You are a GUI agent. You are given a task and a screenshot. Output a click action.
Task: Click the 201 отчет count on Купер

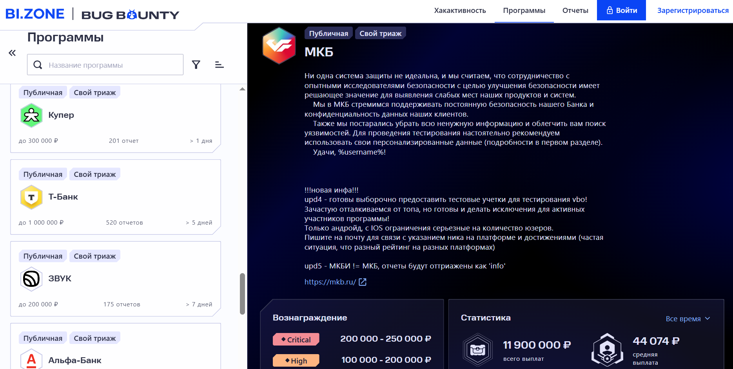pyautogui.click(x=124, y=141)
